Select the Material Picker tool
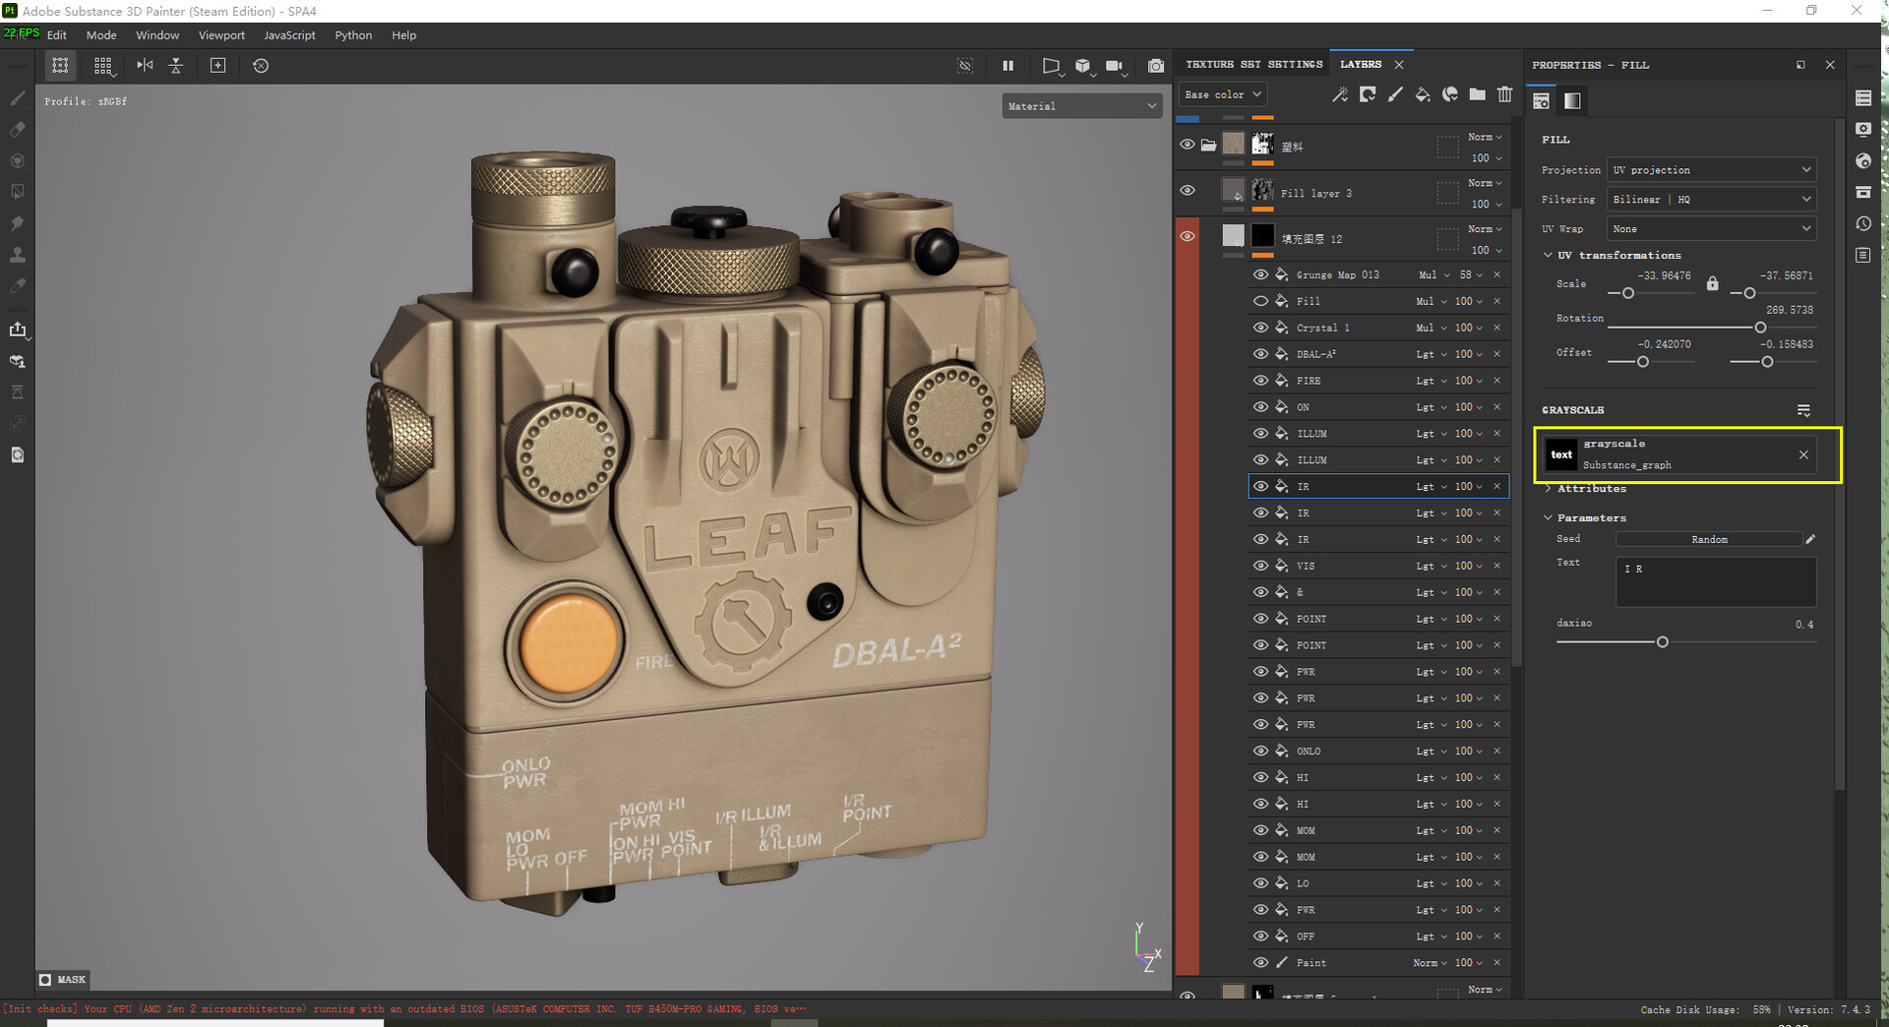The height and width of the screenshot is (1027, 1889). tap(17, 286)
